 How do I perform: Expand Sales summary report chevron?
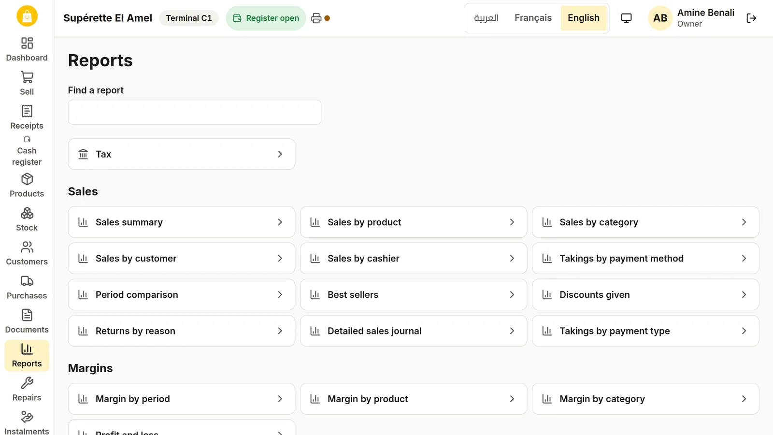280,222
